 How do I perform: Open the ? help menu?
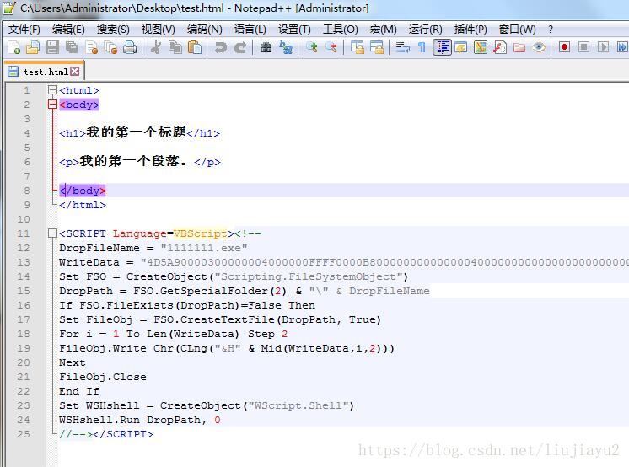551,30
